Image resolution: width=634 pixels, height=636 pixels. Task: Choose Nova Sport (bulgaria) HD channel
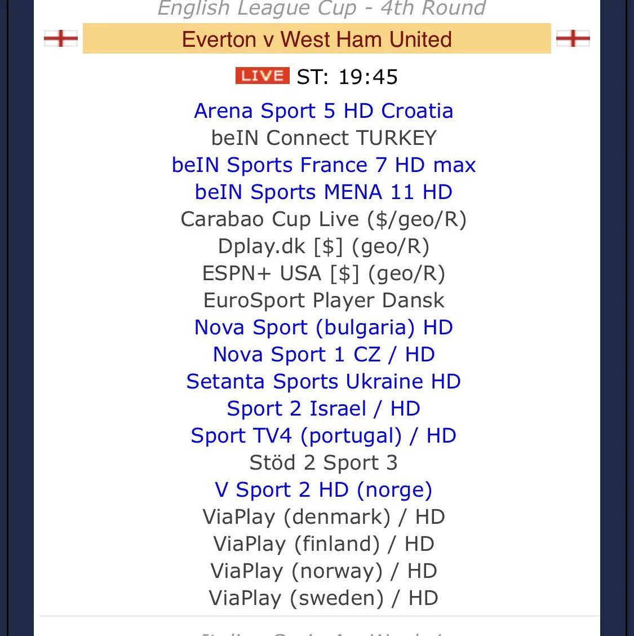tap(323, 328)
